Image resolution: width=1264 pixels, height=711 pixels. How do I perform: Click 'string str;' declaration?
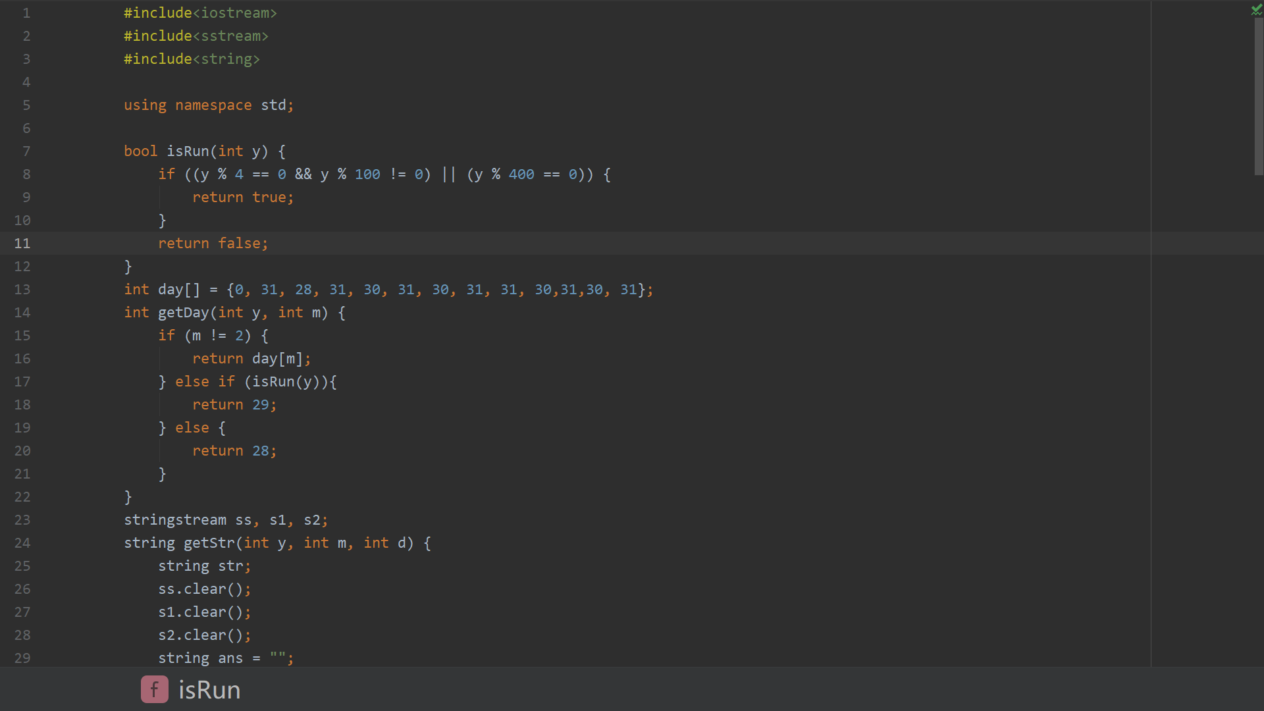coord(205,566)
